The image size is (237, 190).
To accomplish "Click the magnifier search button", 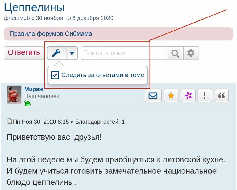I will pos(175,53).
